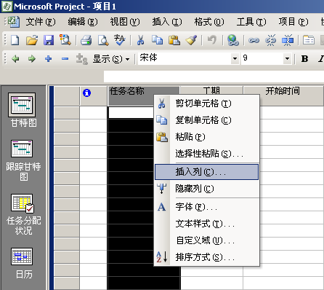This screenshot has width=324, height=290.
Task: Save project using floppy disk icon
Action: [49, 40]
